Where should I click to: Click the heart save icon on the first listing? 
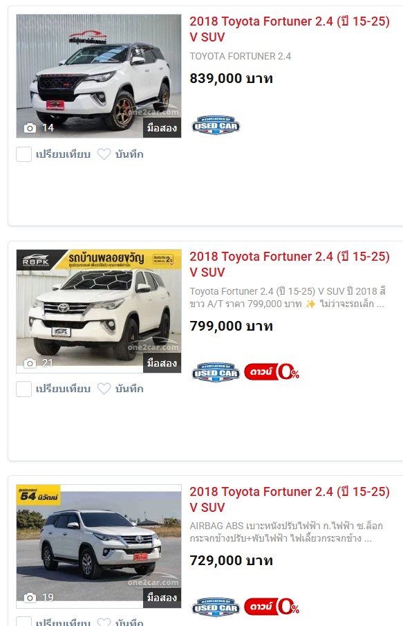pos(104,154)
